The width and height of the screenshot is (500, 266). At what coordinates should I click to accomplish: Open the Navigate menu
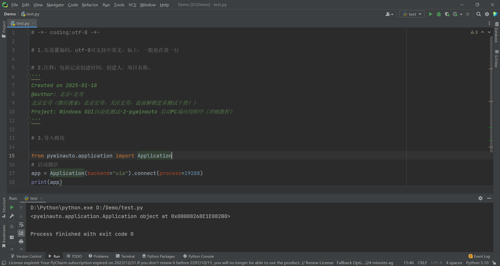(x=55, y=5)
